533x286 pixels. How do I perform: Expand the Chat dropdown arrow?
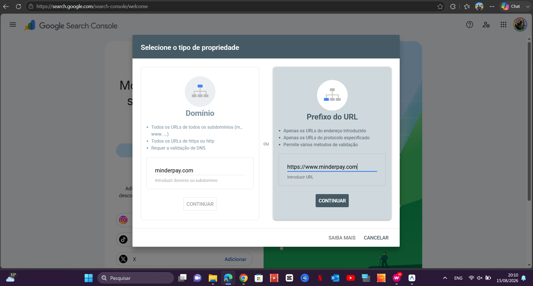coord(527,6)
